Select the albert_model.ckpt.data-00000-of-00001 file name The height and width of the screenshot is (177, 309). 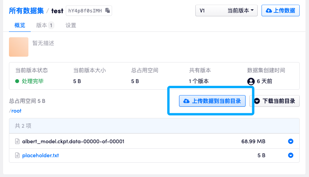[73, 141]
